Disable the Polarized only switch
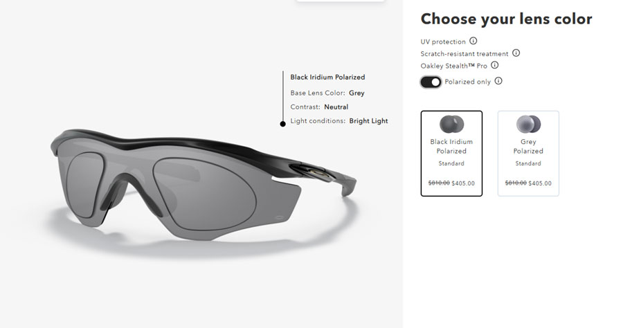Viewport: 623px width, 328px height. pos(431,82)
